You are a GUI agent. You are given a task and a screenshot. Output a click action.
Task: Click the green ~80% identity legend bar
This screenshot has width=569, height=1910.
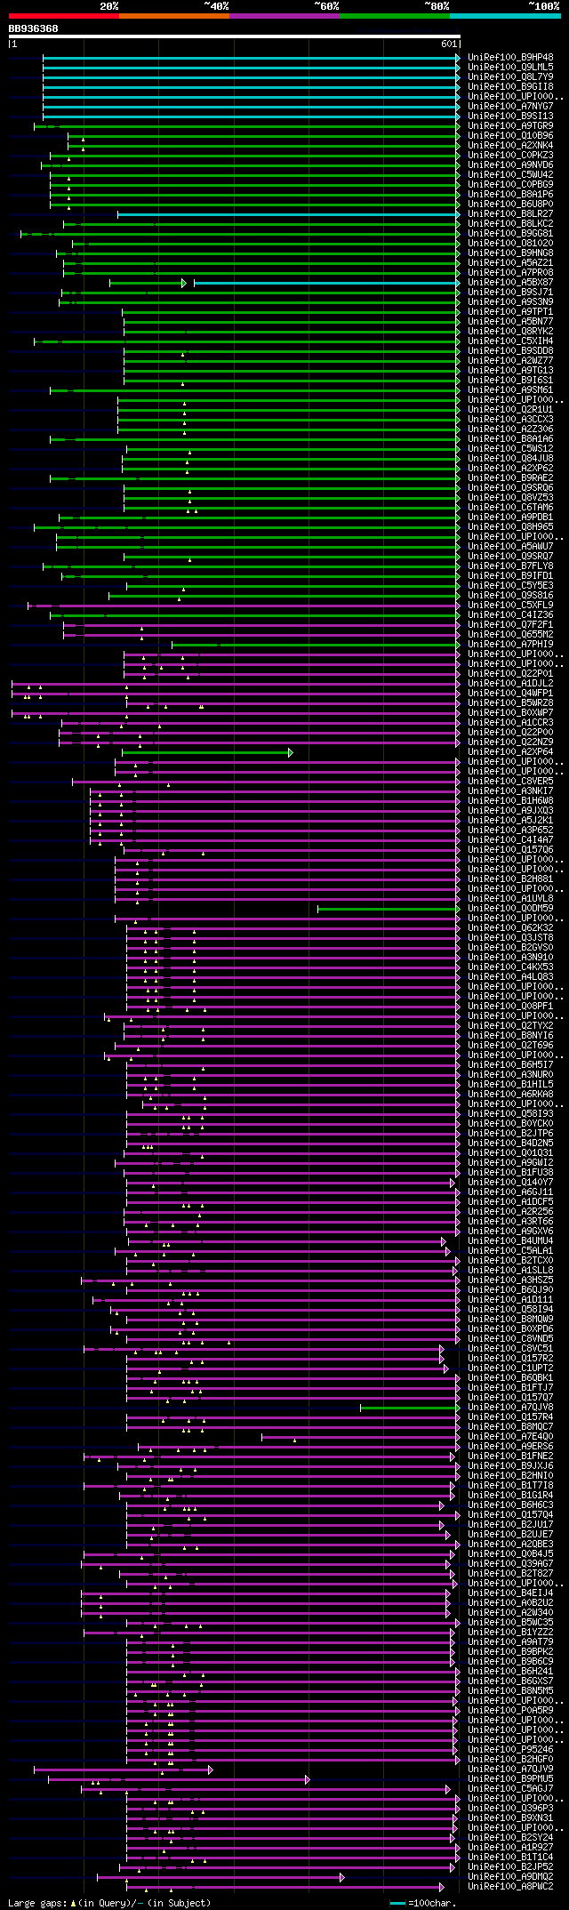[395, 16]
